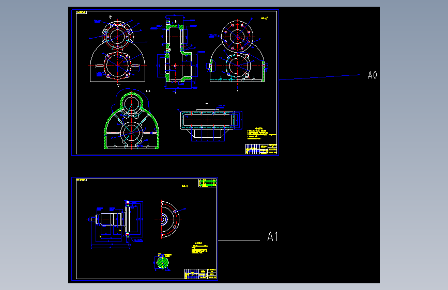The height and width of the screenshot is (290, 448).
Task: Select the green-hatched keyway section on A1 sheet
Action: pos(163,262)
